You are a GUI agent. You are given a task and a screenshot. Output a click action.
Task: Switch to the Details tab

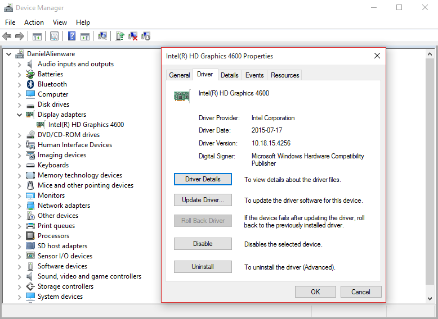pyautogui.click(x=229, y=75)
